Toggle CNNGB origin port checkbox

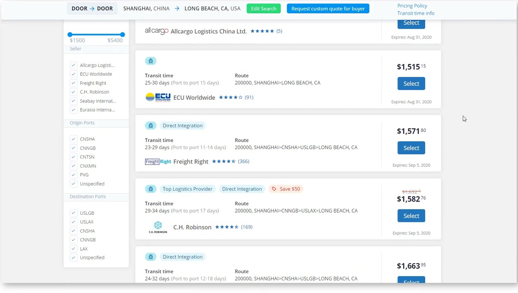point(73,148)
